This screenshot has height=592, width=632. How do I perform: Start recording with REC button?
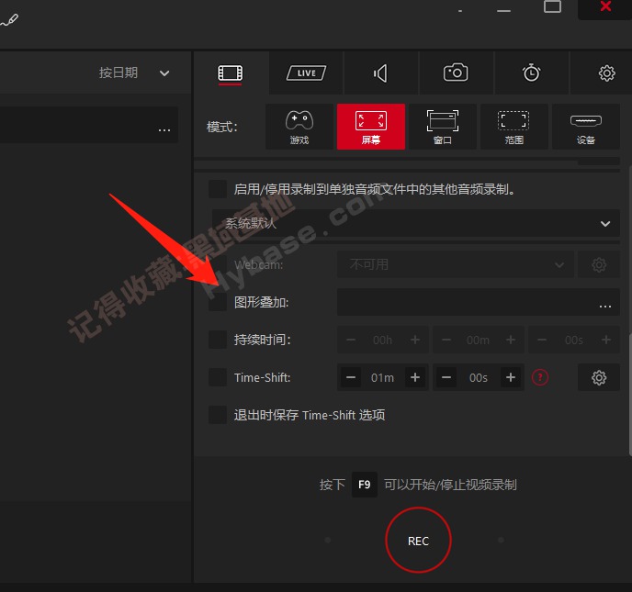[418, 540]
